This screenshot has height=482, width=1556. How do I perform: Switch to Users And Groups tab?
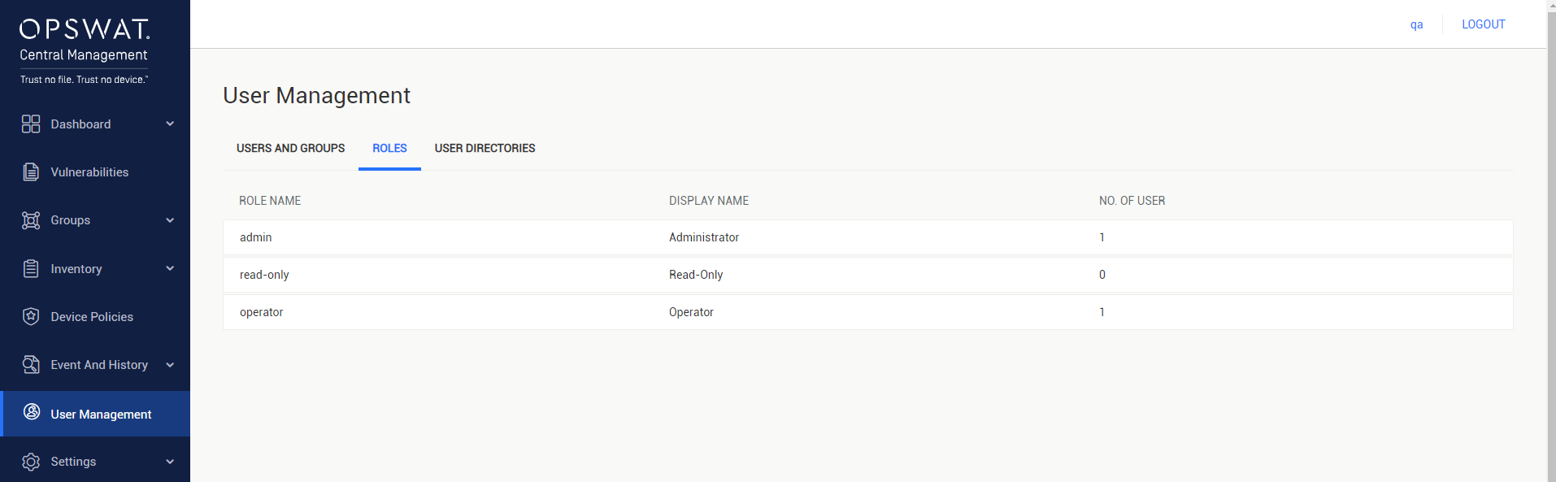click(290, 148)
